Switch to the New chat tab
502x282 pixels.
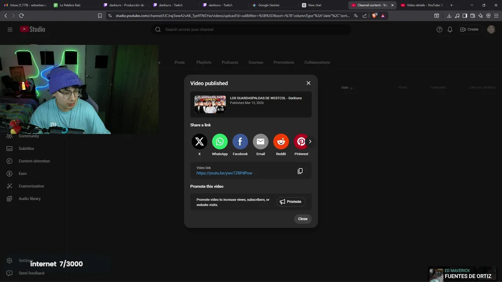pyautogui.click(x=323, y=5)
